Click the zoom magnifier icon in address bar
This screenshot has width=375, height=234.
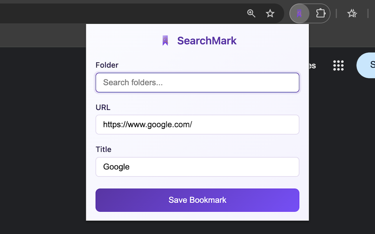251,13
